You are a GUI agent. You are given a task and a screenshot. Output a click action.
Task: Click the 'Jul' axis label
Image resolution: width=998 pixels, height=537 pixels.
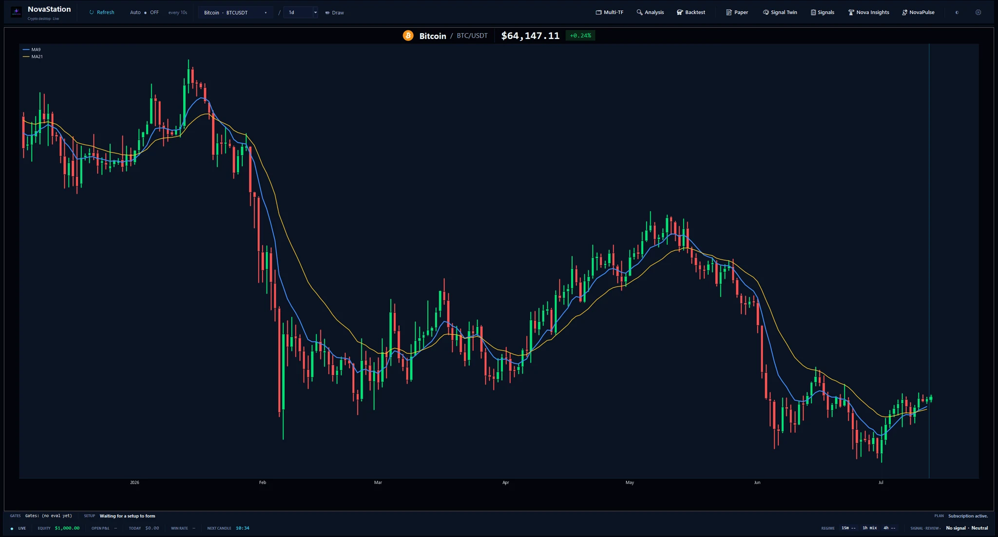(881, 483)
